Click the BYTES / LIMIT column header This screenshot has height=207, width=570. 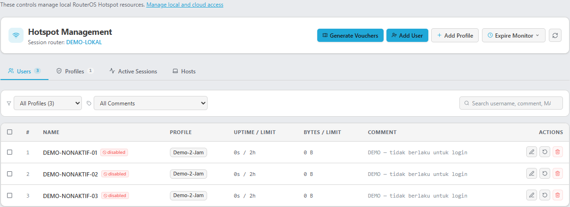click(x=322, y=132)
